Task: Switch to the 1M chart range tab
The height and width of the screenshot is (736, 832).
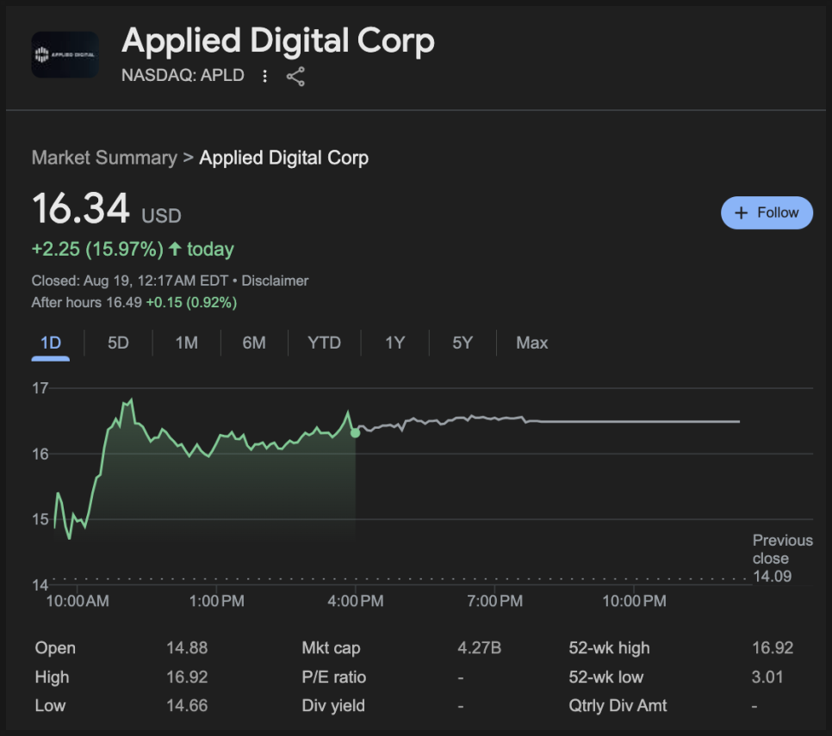Action: [x=186, y=343]
